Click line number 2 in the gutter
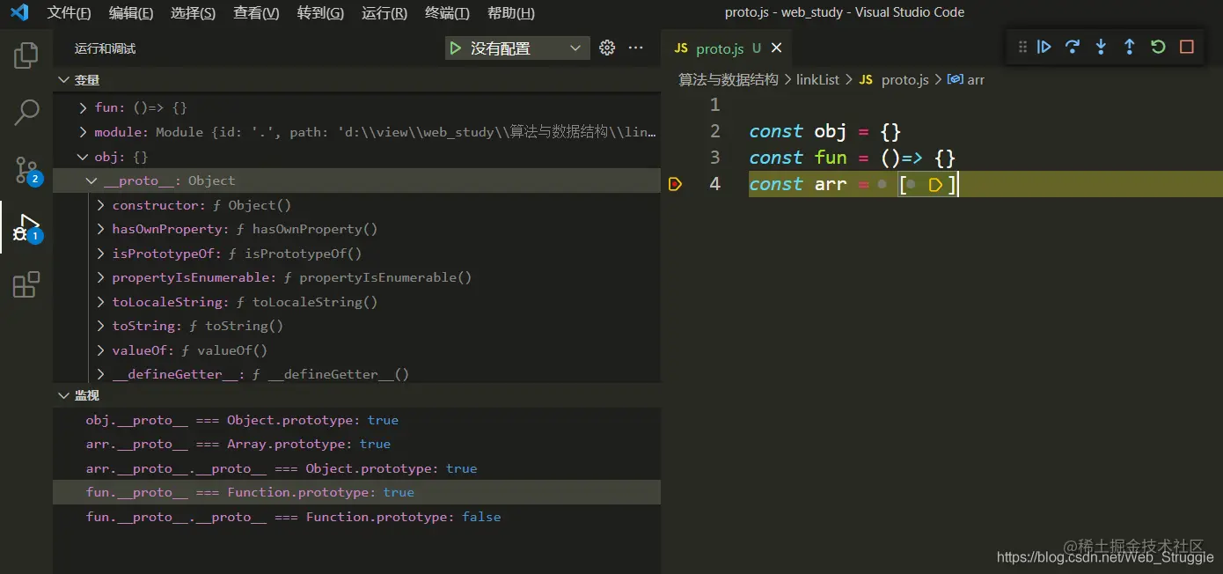This screenshot has height=574, width=1223. coord(714,131)
